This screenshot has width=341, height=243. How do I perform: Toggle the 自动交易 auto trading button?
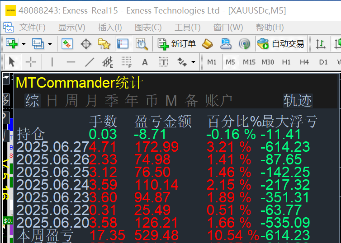coord(281,44)
